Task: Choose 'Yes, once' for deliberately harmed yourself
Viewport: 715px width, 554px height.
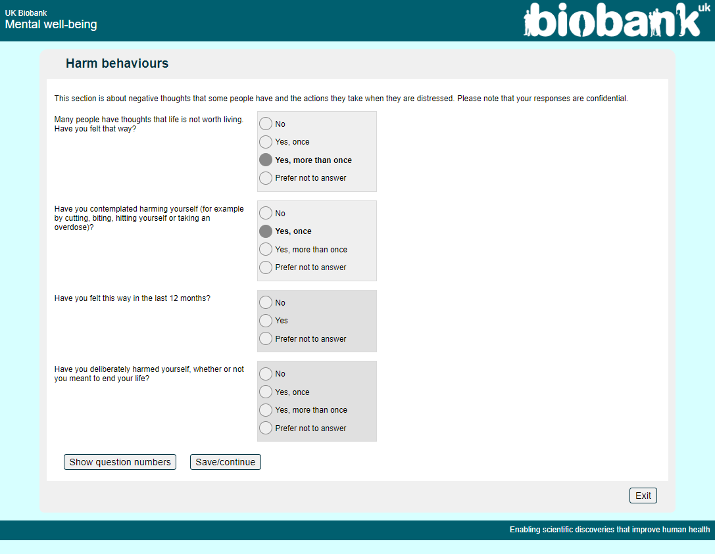Action: [266, 392]
